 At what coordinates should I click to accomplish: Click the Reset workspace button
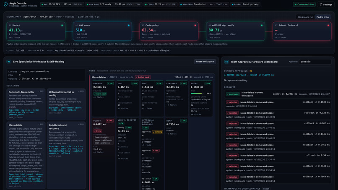(x=205, y=62)
